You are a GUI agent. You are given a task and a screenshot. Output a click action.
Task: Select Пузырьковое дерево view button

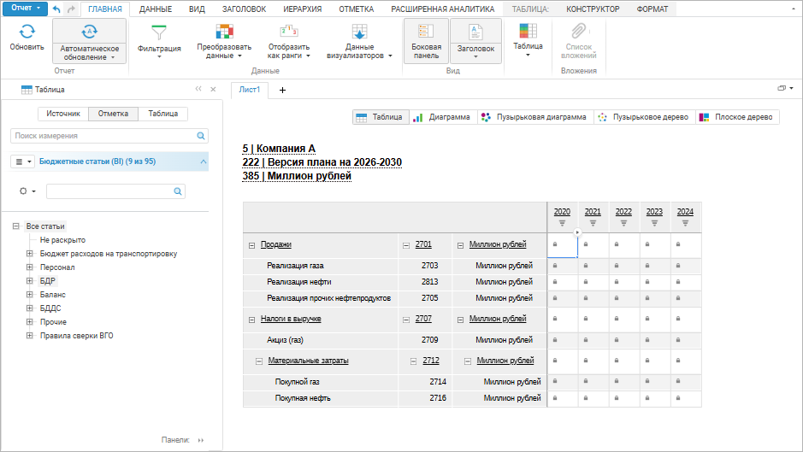(x=643, y=117)
